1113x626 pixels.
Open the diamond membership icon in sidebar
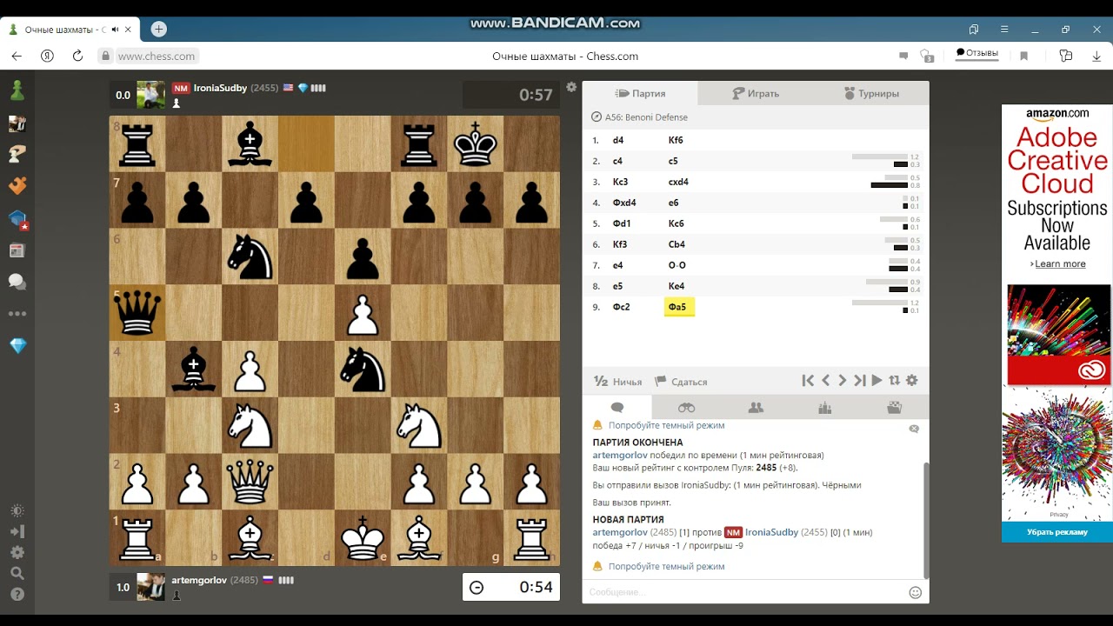pyautogui.click(x=17, y=346)
